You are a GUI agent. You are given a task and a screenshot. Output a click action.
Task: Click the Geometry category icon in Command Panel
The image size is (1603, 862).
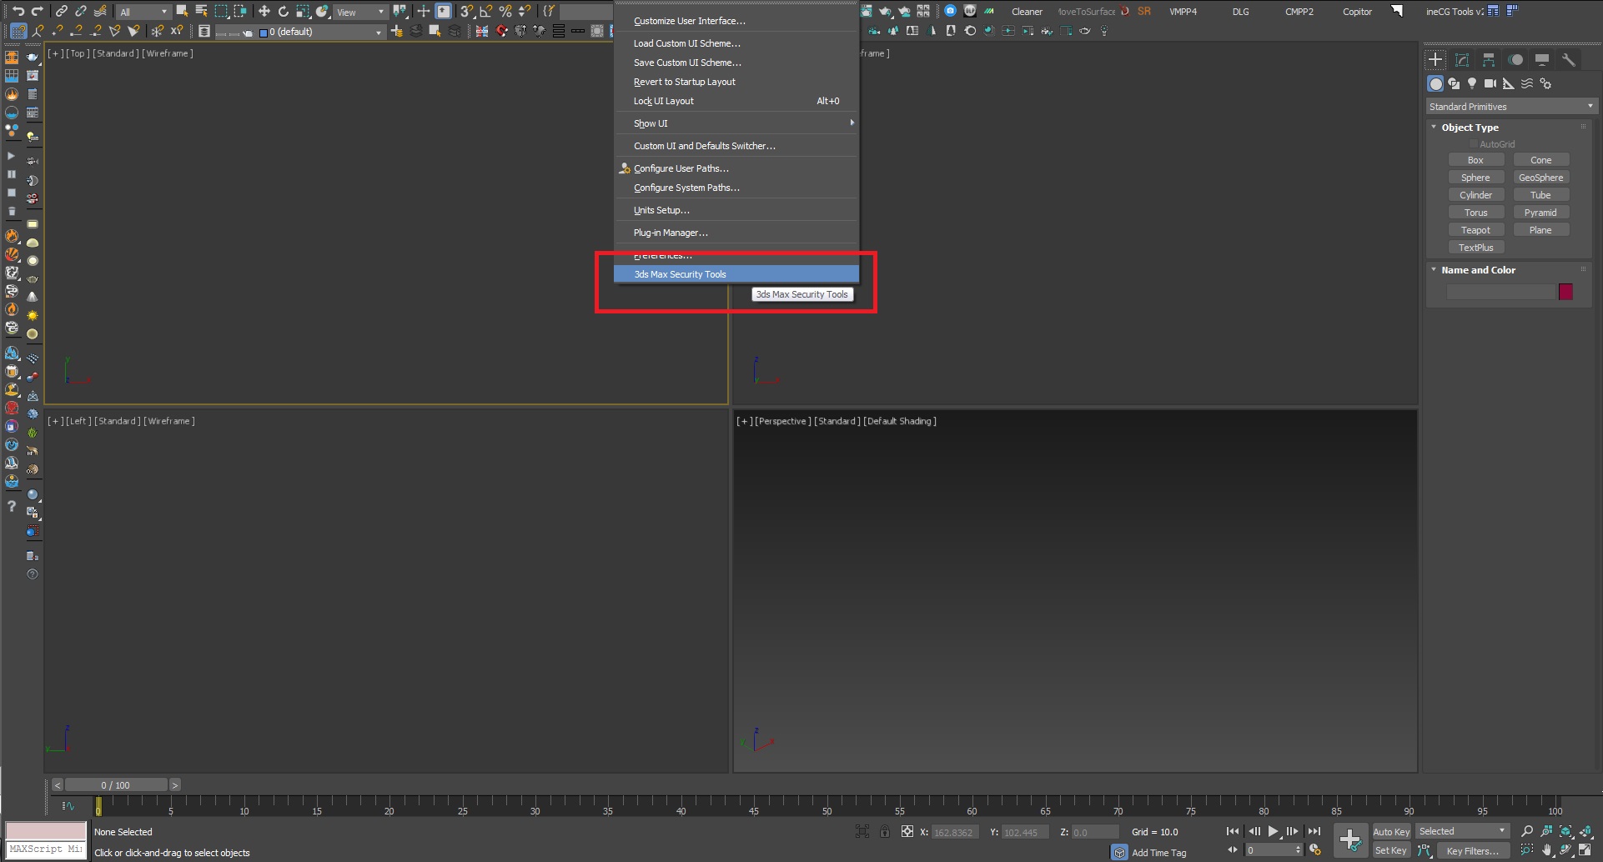point(1435,84)
